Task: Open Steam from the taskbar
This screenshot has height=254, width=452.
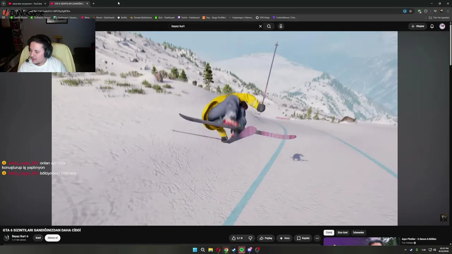Action: [x=234, y=250]
